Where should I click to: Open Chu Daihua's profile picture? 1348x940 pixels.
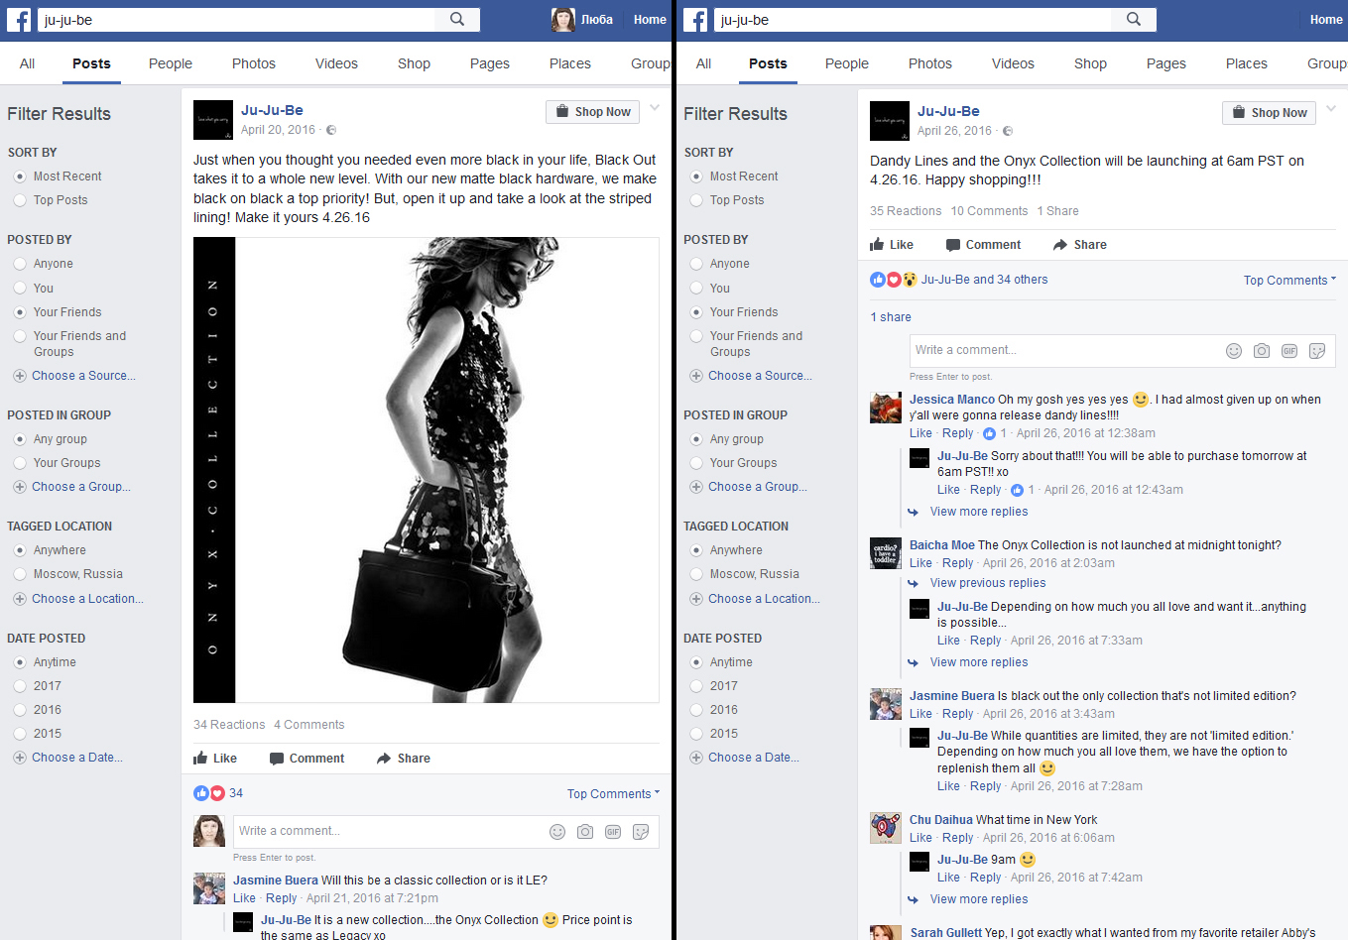(x=886, y=828)
